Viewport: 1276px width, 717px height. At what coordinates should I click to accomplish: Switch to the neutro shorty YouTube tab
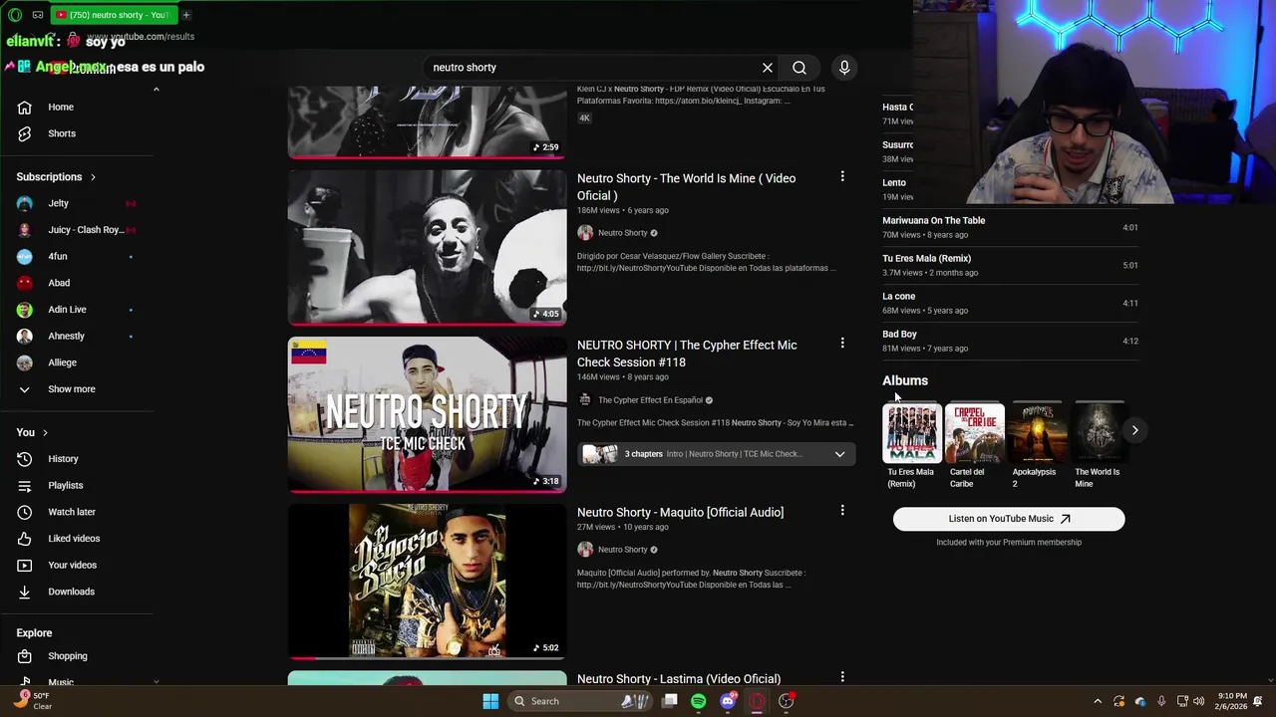tap(113, 15)
